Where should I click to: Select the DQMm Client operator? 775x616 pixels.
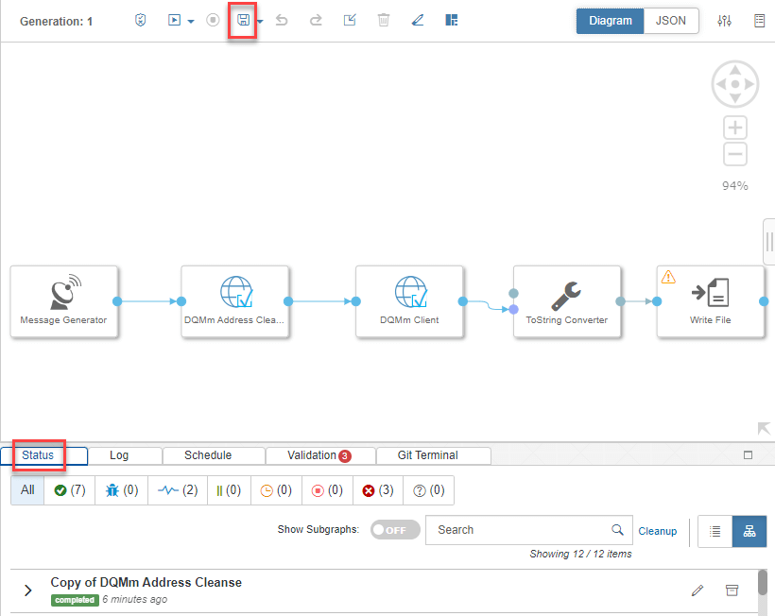[409, 301]
